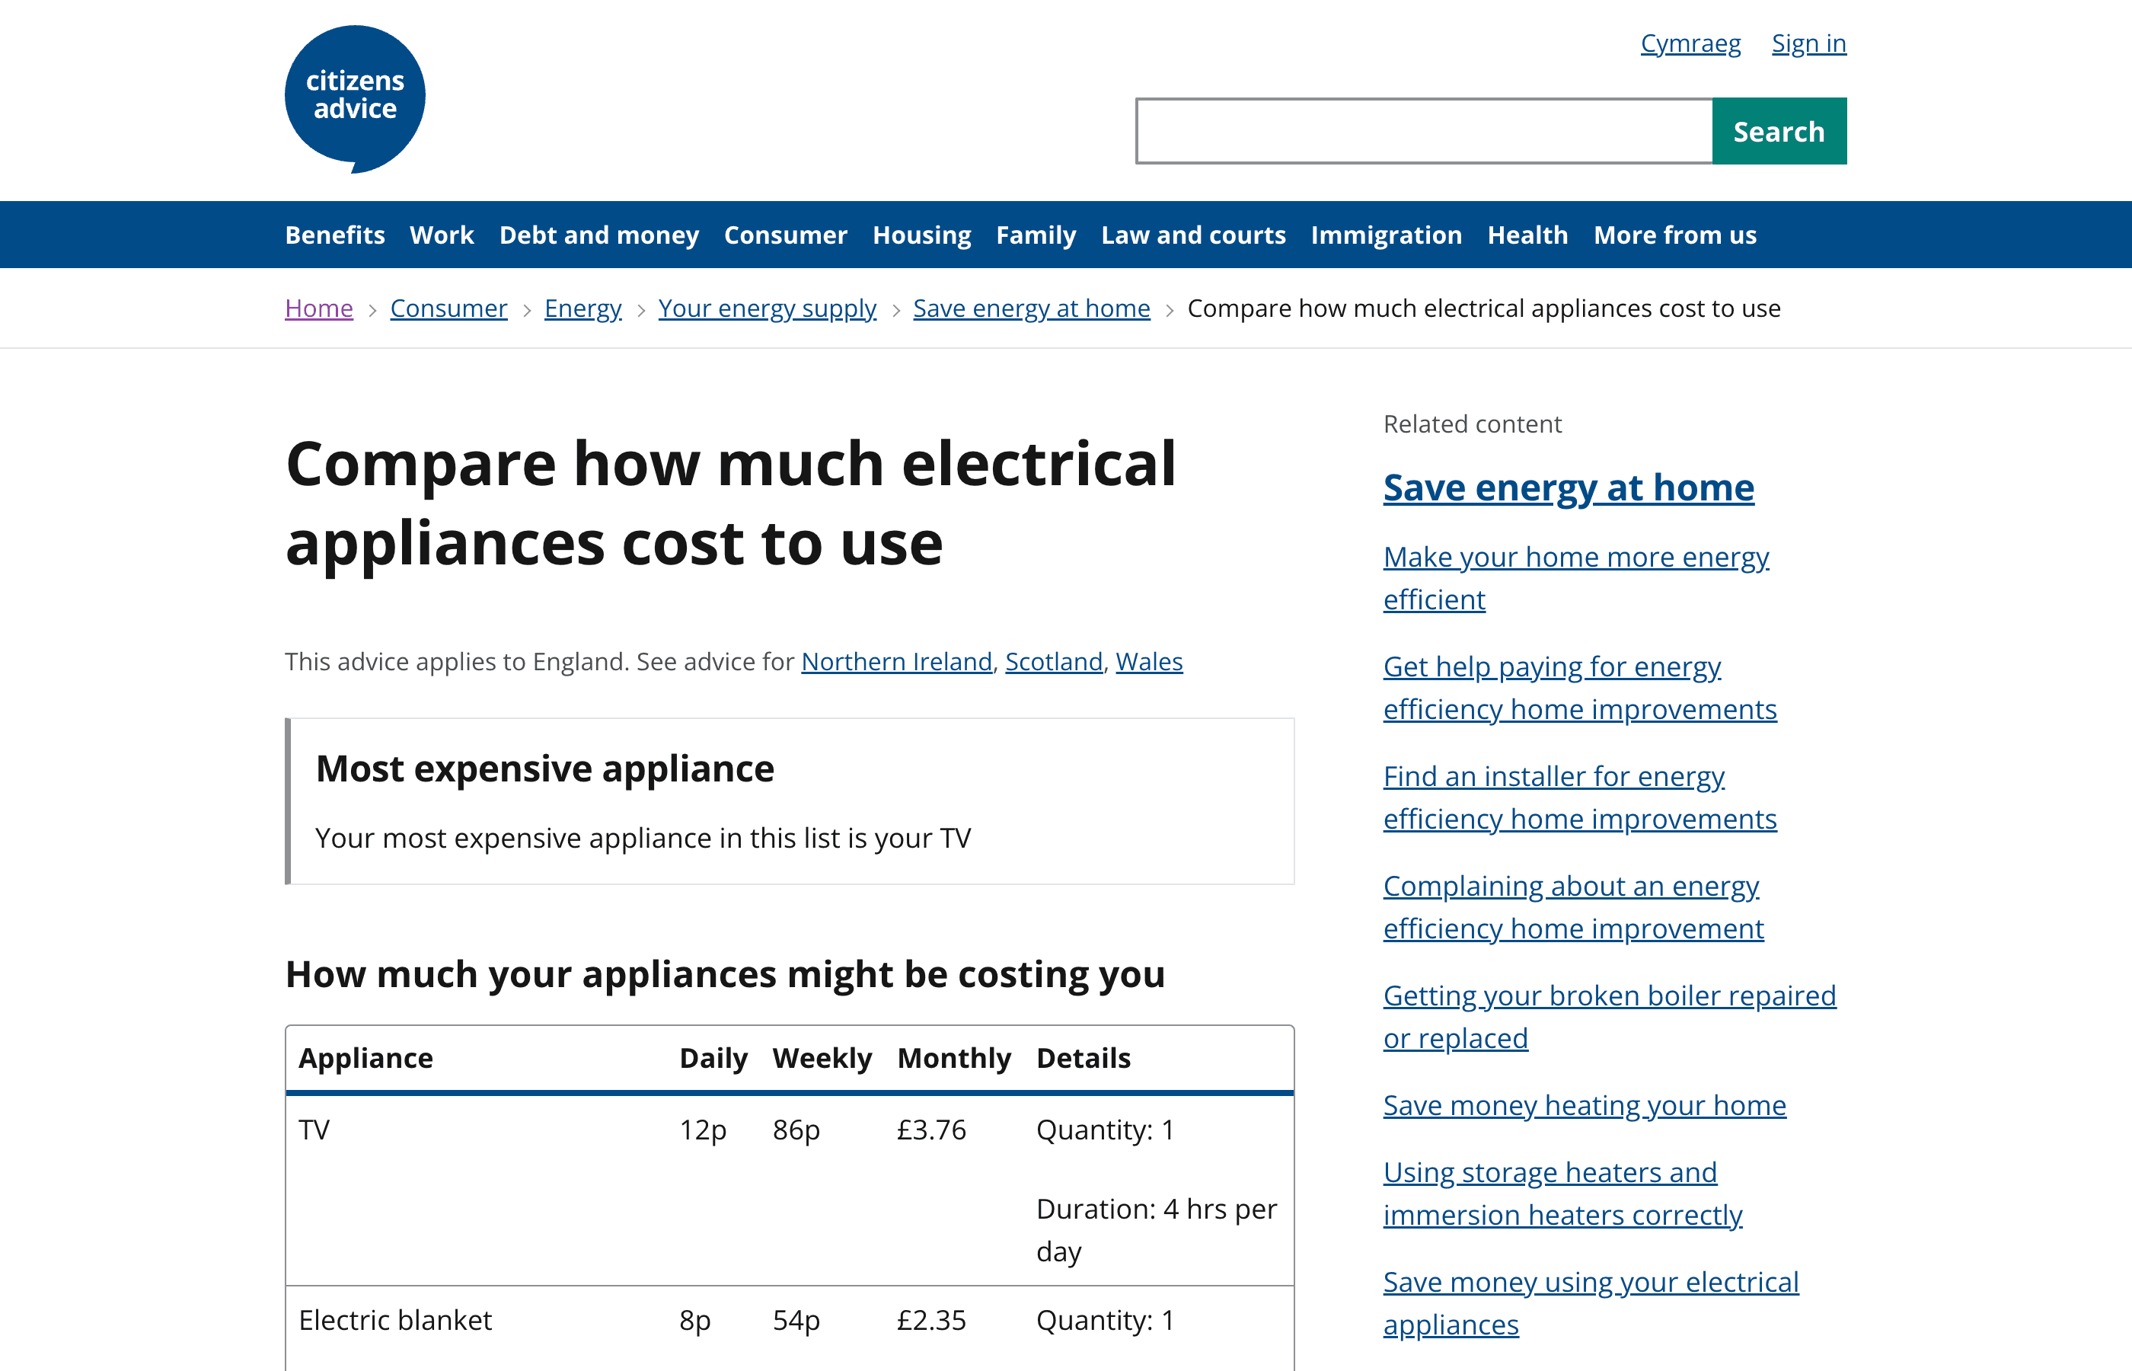Click the TV weekly cost 86p
The height and width of the screenshot is (1371, 2132).
click(796, 1129)
